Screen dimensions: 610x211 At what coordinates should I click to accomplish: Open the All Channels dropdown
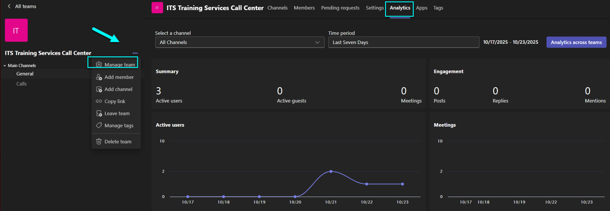pyautogui.click(x=240, y=42)
